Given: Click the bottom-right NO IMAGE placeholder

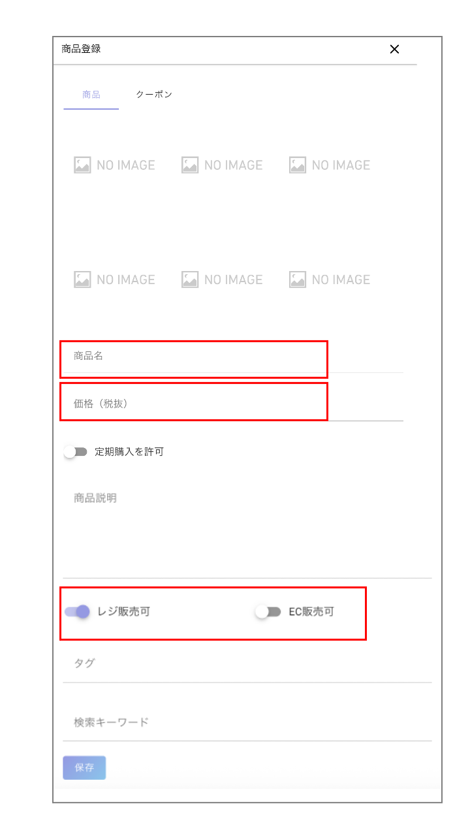Looking at the screenshot, I should (x=330, y=280).
